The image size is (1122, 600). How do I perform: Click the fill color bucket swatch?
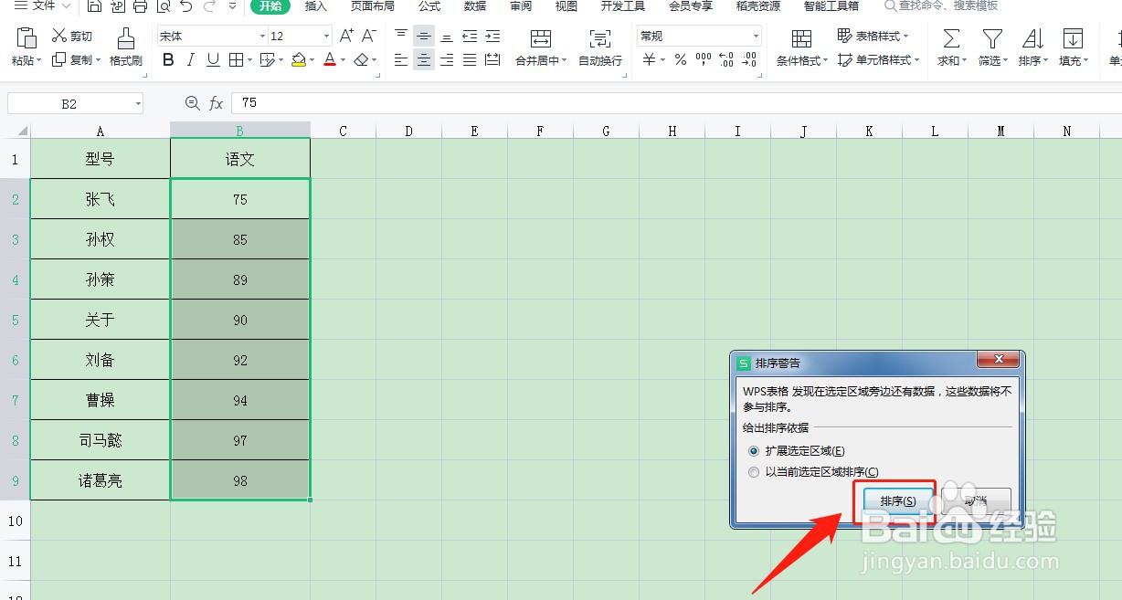click(299, 60)
